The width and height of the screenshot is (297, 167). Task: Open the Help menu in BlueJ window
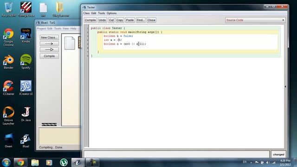tap(73, 29)
